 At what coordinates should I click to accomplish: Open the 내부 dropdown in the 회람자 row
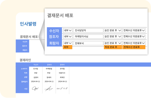[68, 43]
